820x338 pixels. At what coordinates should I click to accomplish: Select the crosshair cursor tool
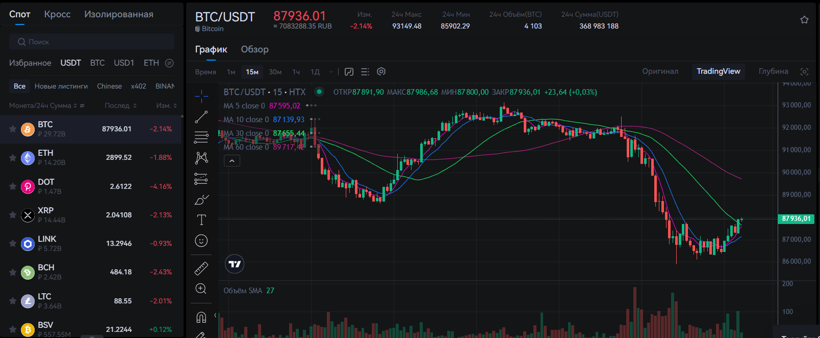click(x=201, y=96)
